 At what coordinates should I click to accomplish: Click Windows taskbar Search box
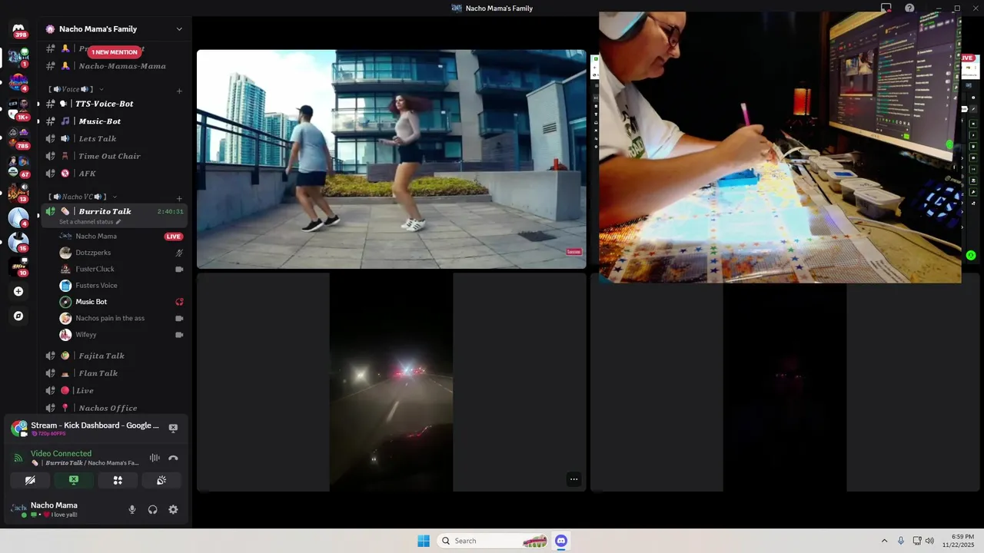(x=494, y=541)
